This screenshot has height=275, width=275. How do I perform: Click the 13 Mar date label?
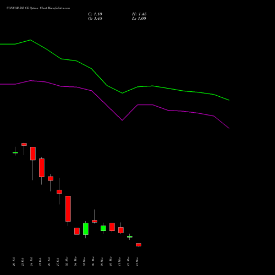(x=137, y=262)
